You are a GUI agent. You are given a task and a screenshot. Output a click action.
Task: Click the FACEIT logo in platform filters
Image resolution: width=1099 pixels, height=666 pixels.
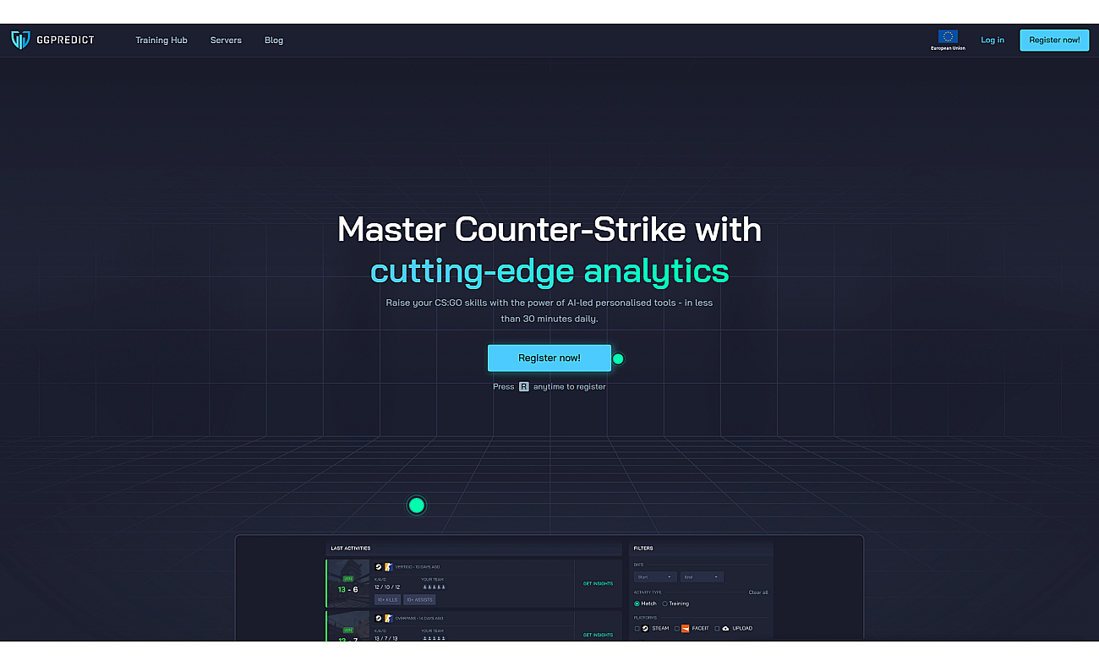pos(686,628)
